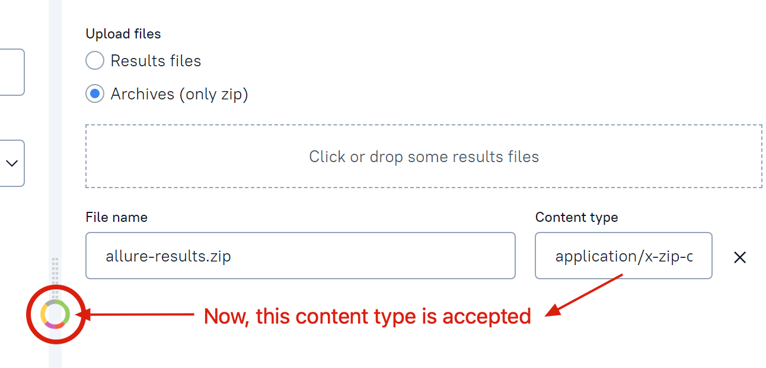
Task: Click the yellow segment of the donut icon
Action: tap(44, 312)
